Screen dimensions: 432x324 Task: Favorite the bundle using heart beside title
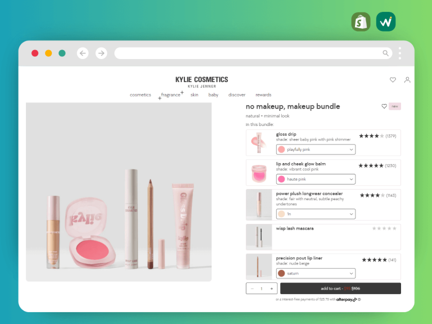(x=384, y=106)
